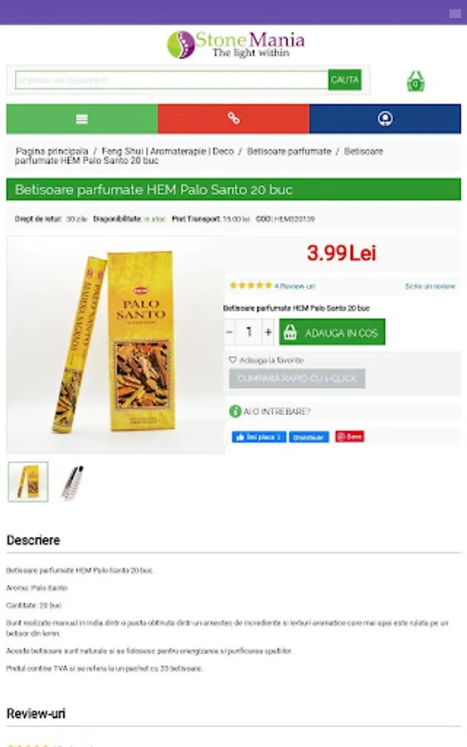Image resolution: width=467 pixels, height=747 pixels.
Task: Open the 4 Review-uri link
Action: 294,286
